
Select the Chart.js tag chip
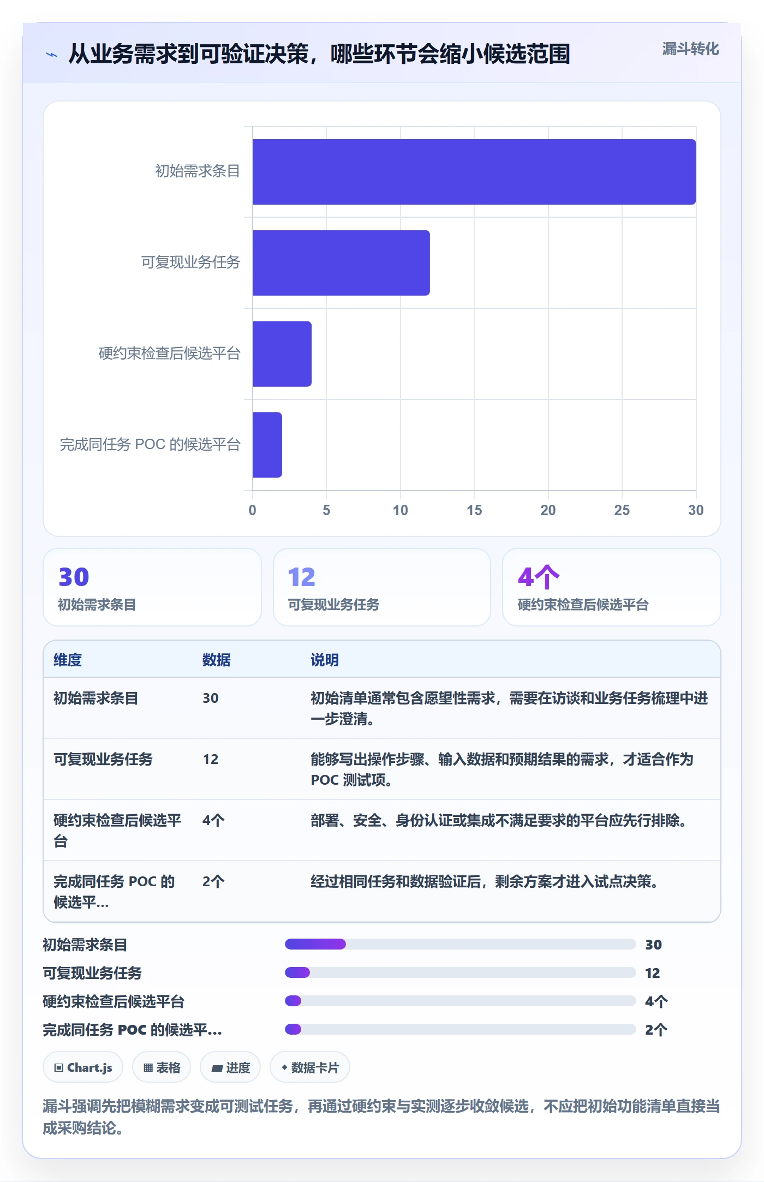click(83, 1067)
